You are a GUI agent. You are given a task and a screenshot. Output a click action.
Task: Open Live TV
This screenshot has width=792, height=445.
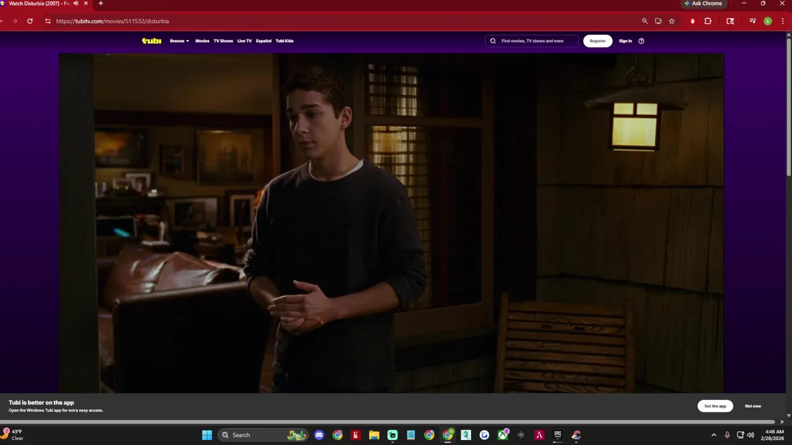coord(244,41)
